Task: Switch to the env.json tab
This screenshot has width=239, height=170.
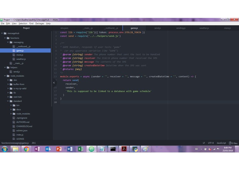Action: click(x=64, y=28)
